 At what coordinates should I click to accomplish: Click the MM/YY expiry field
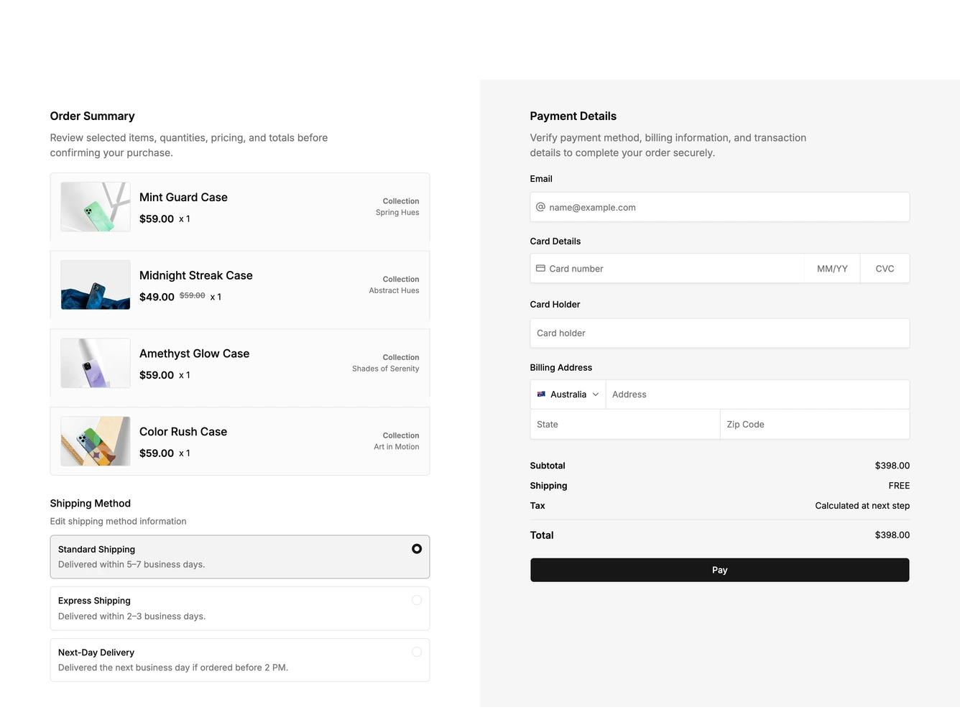point(832,268)
